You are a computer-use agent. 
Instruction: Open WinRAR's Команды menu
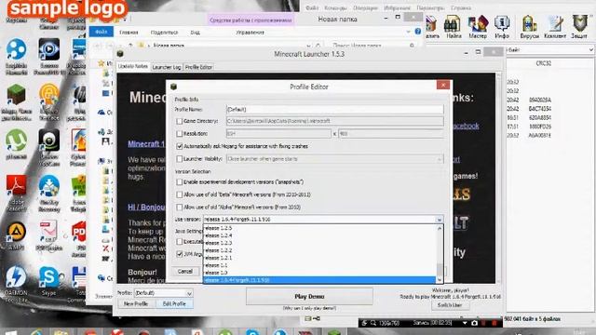click(x=335, y=7)
